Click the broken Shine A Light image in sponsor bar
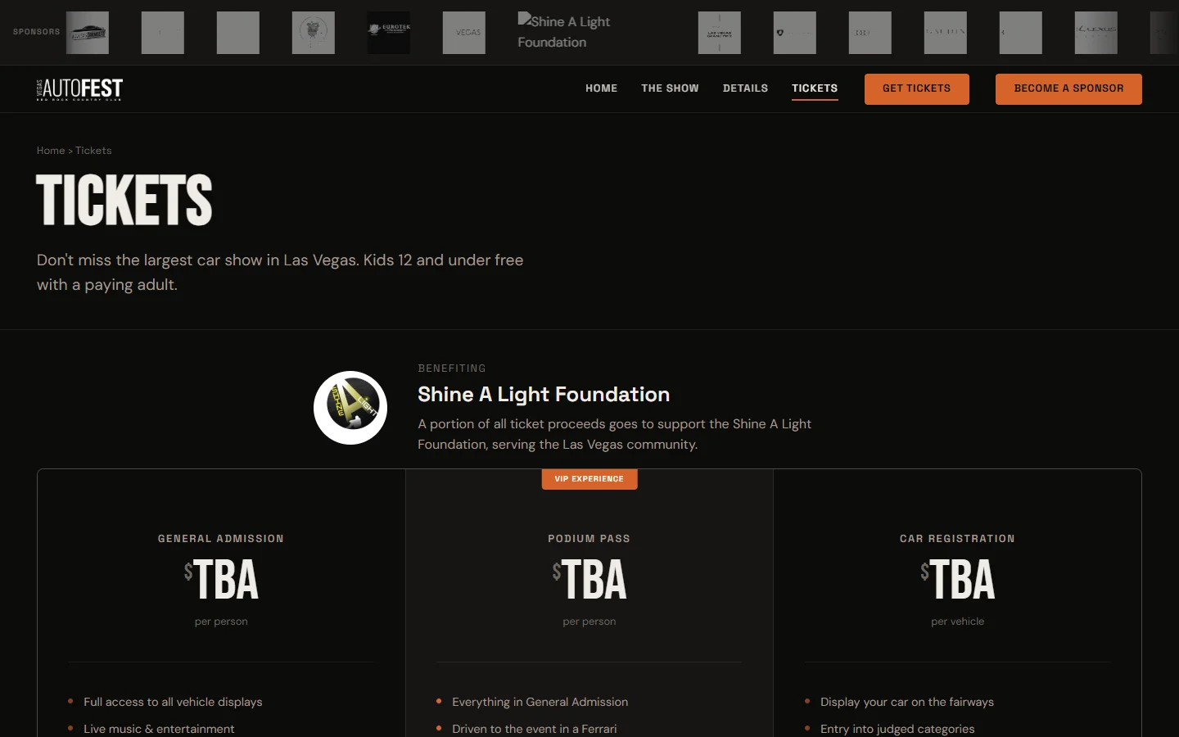 click(564, 31)
